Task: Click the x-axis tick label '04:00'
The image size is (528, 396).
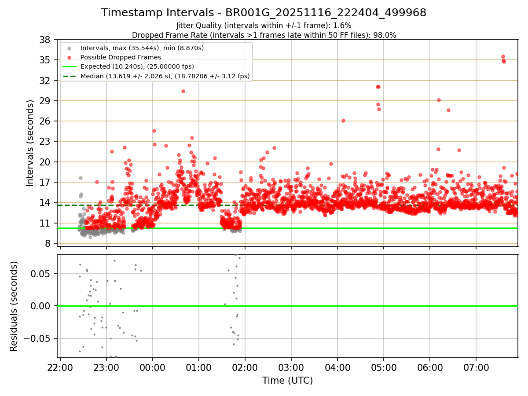Action: coord(337,367)
